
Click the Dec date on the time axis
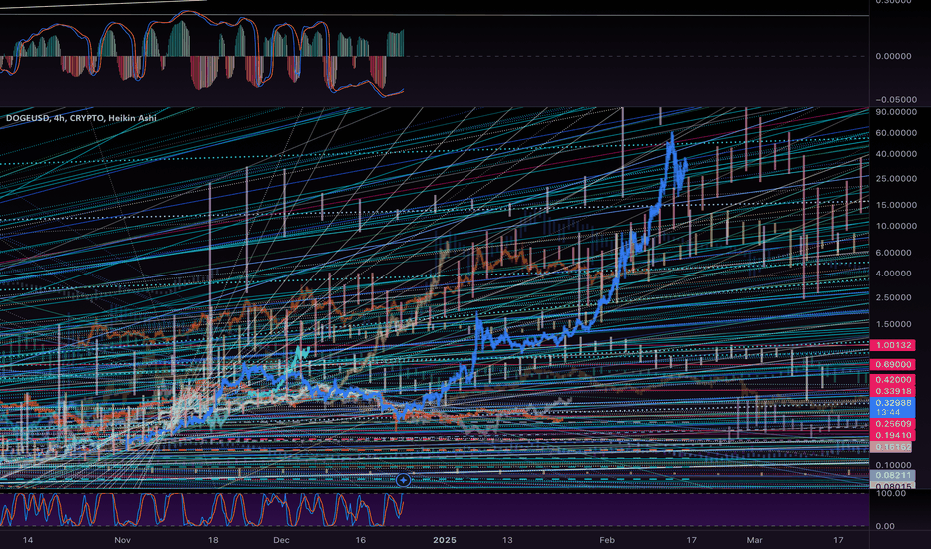(x=281, y=540)
